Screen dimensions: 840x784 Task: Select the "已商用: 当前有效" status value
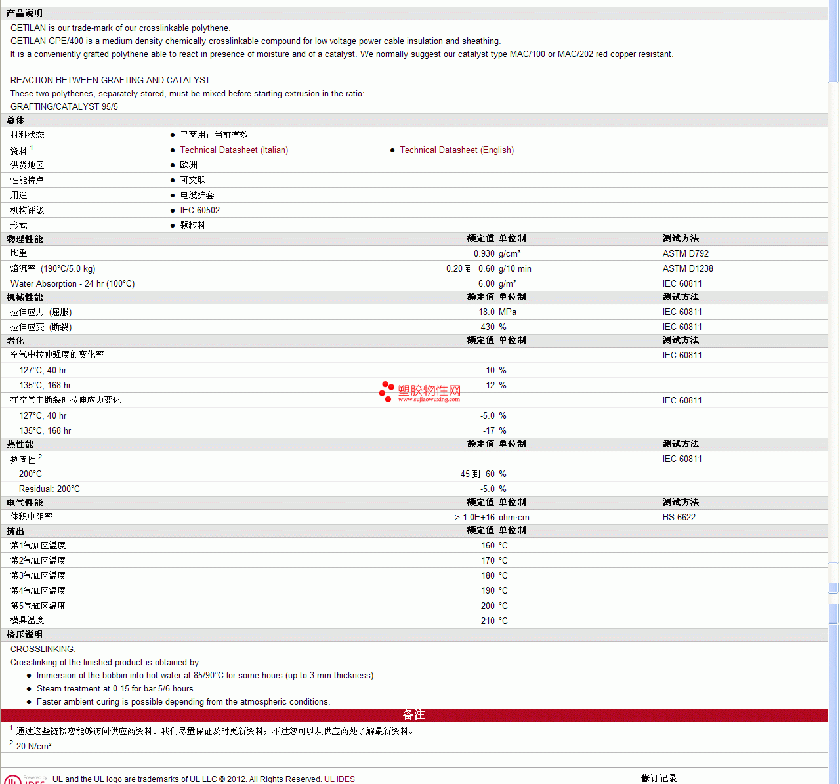[215, 135]
